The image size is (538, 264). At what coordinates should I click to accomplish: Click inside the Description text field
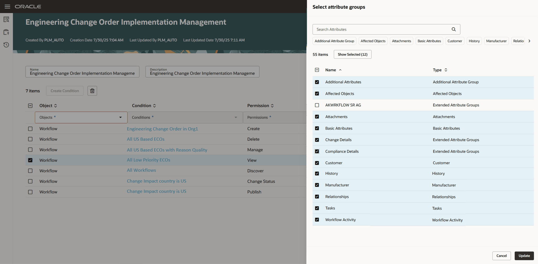click(202, 73)
